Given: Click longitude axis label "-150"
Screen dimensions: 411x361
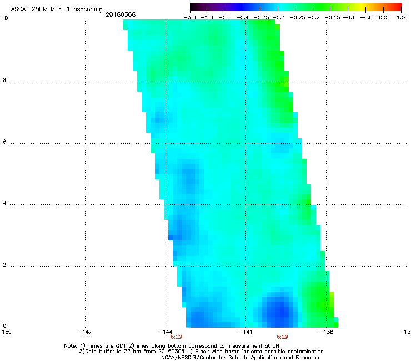Looking at the screenshot, I should click(x=6, y=332).
